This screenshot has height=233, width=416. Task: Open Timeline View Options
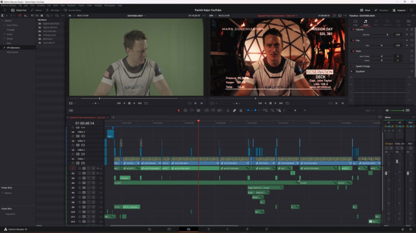(71, 111)
